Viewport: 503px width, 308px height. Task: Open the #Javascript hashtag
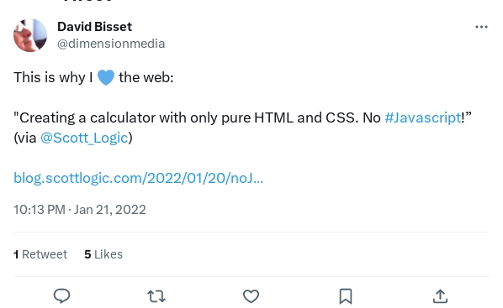click(423, 117)
